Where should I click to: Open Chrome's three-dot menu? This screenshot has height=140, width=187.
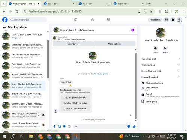click(183, 12)
